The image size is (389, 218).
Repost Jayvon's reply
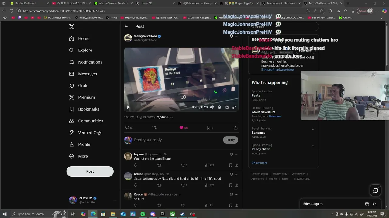[x=159, y=165]
